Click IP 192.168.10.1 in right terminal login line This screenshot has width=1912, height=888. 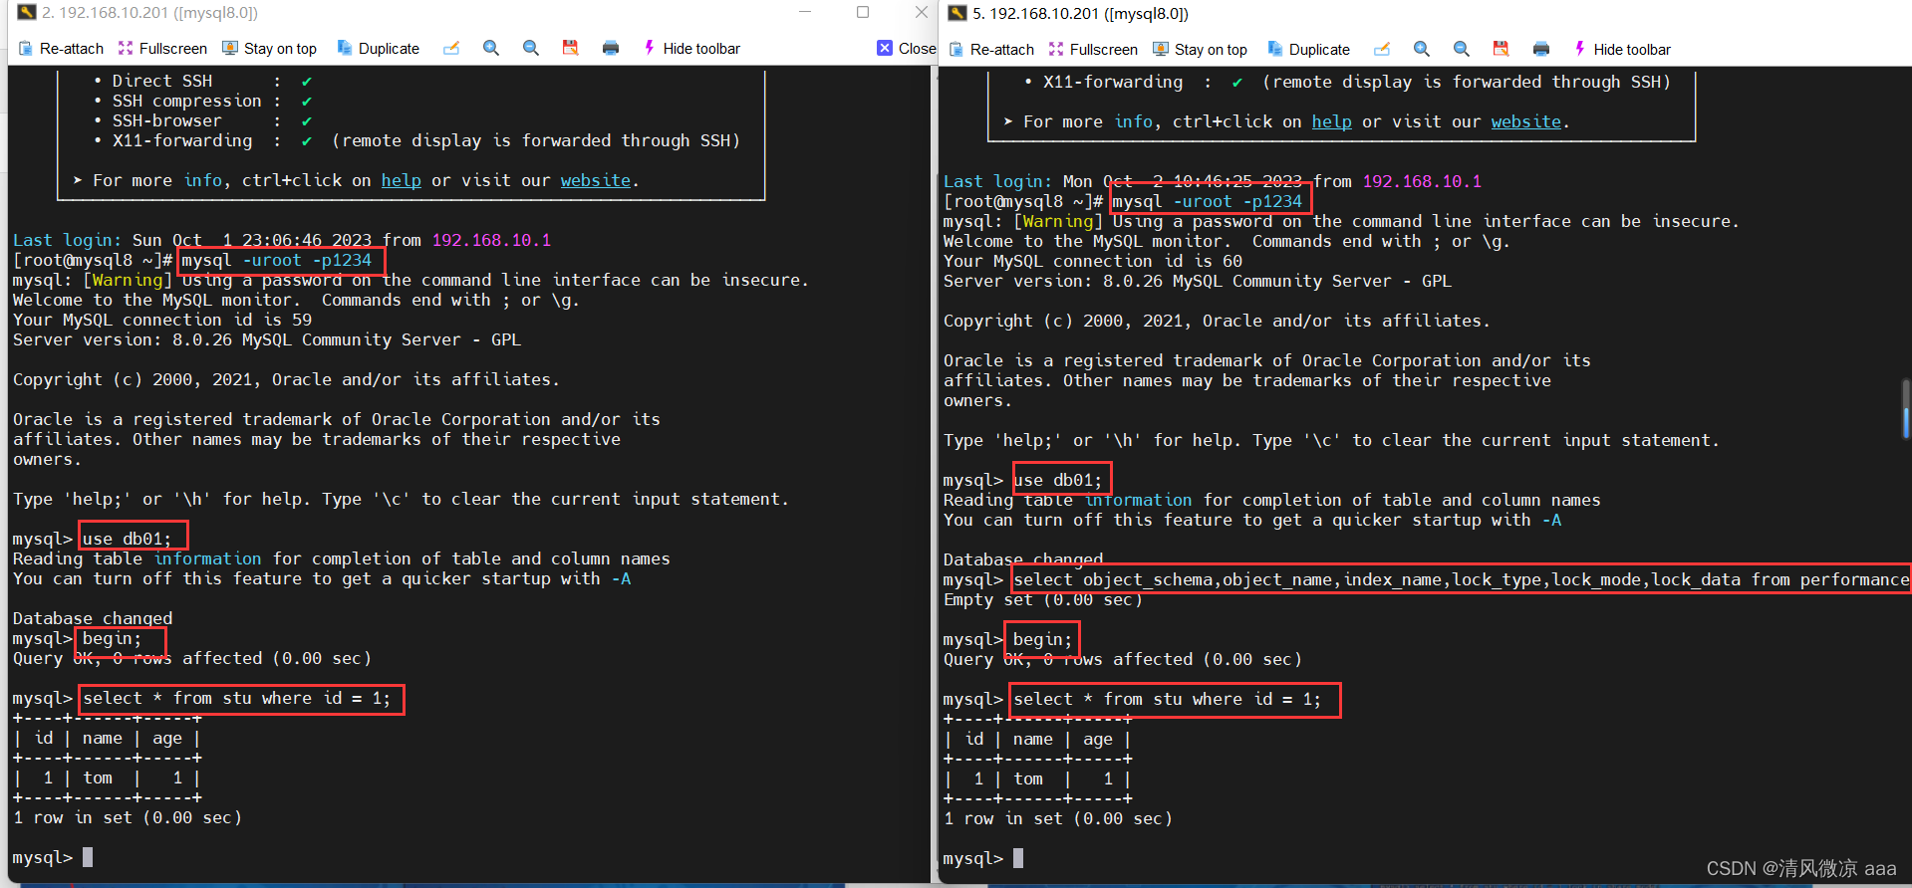1422,181
